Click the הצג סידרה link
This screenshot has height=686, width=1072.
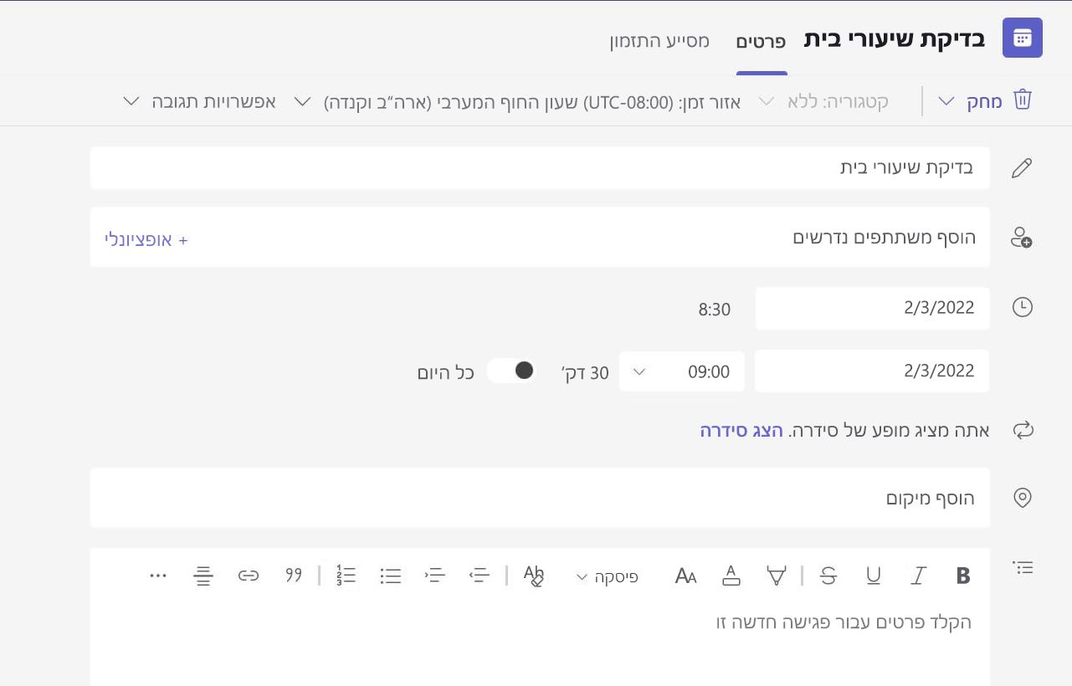click(x=741, y=431)
